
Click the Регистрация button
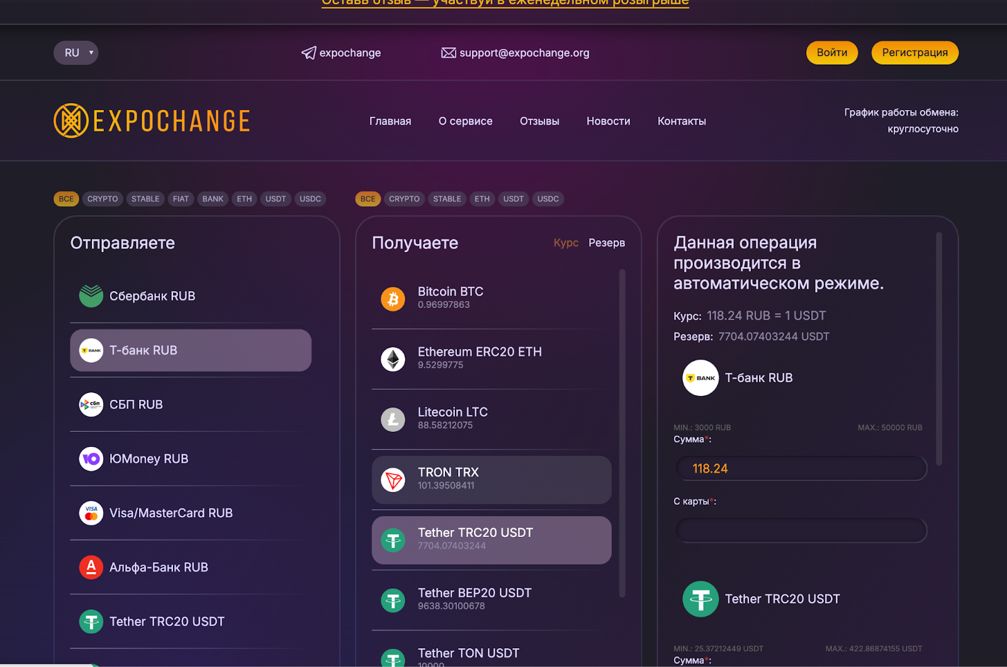click(x=914, y=53)
